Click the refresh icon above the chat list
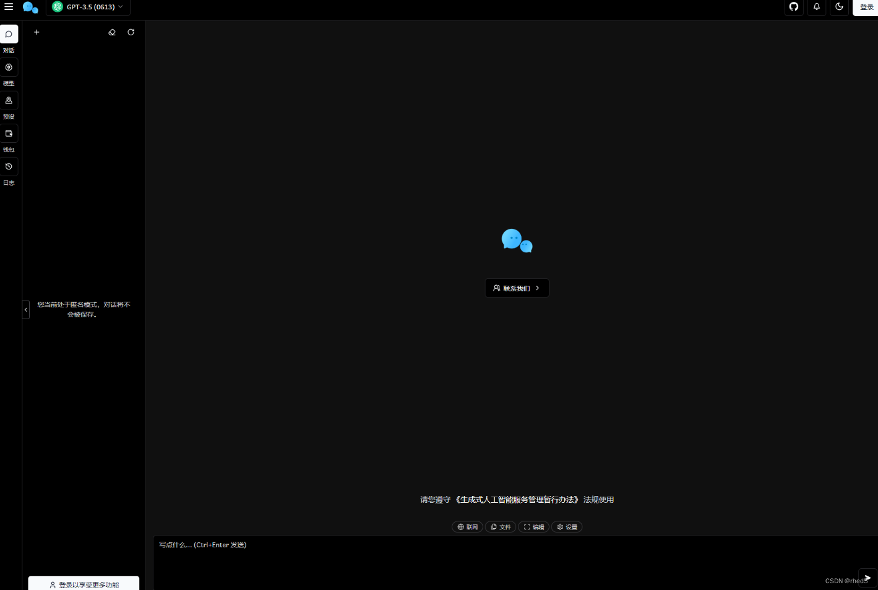Viewport: 878px width, 590px height. click(131, 32)
